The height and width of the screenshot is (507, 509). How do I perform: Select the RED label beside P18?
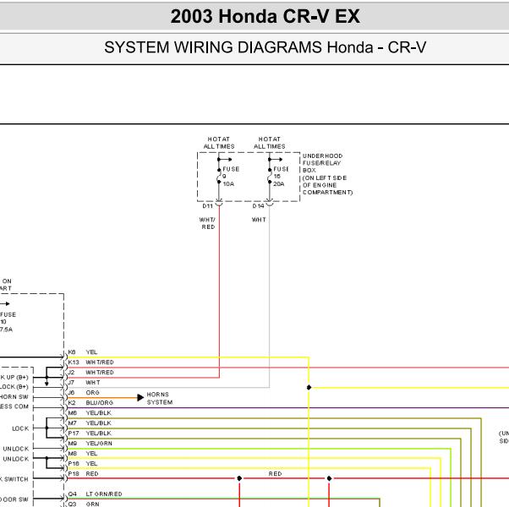92,473
